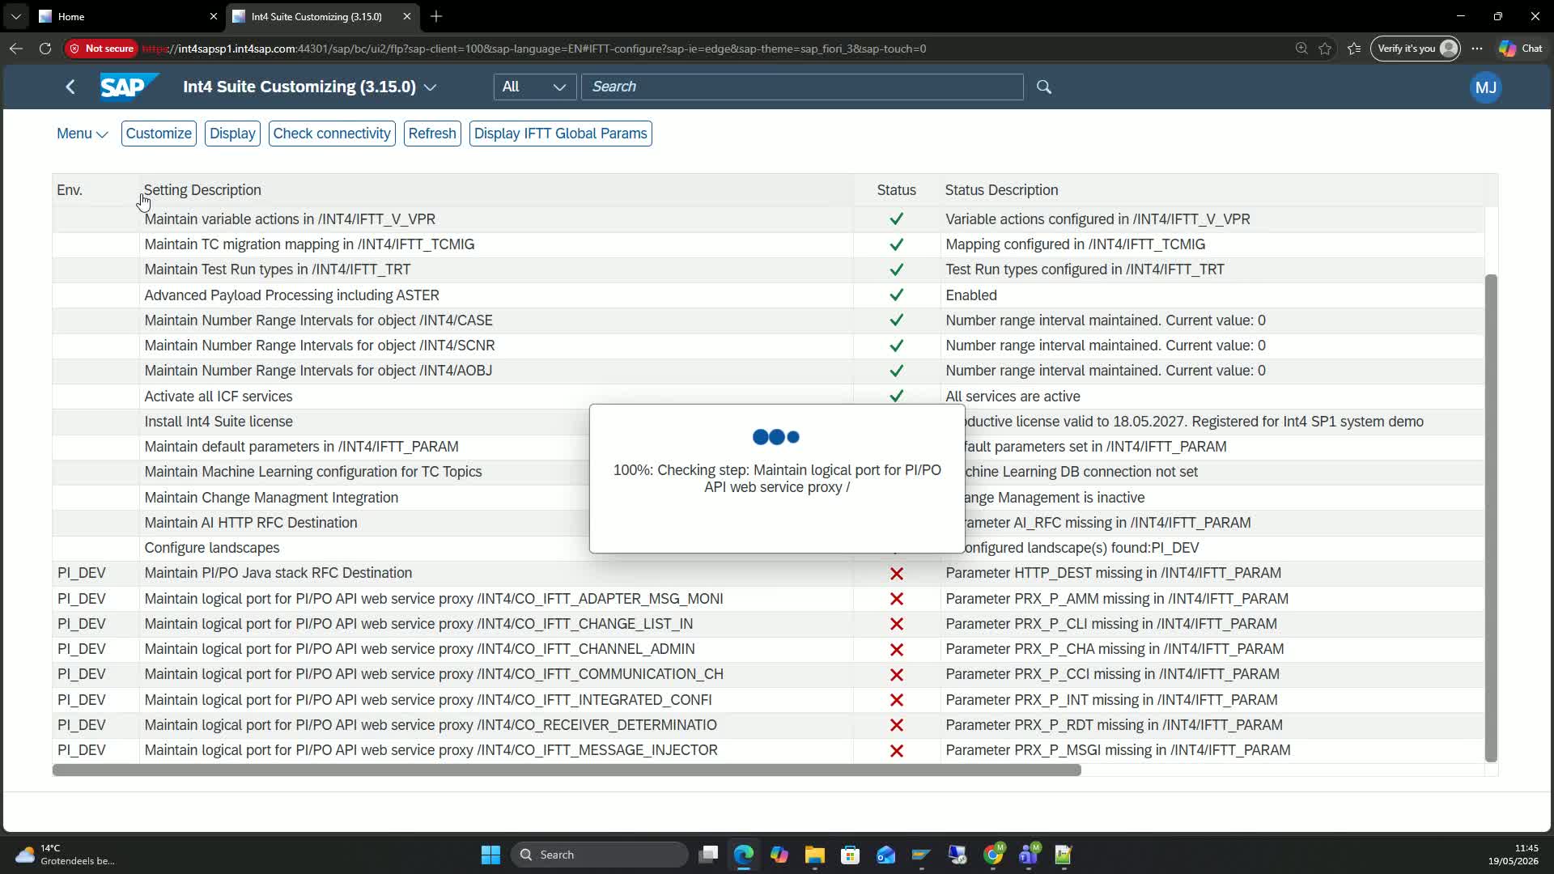1554x874 pixels.
Task: Click the Not secure badge
Action: click(x=102, y=49)
